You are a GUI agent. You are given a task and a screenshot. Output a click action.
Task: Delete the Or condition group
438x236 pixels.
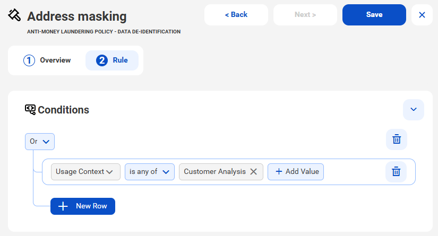tap(397, 139)
